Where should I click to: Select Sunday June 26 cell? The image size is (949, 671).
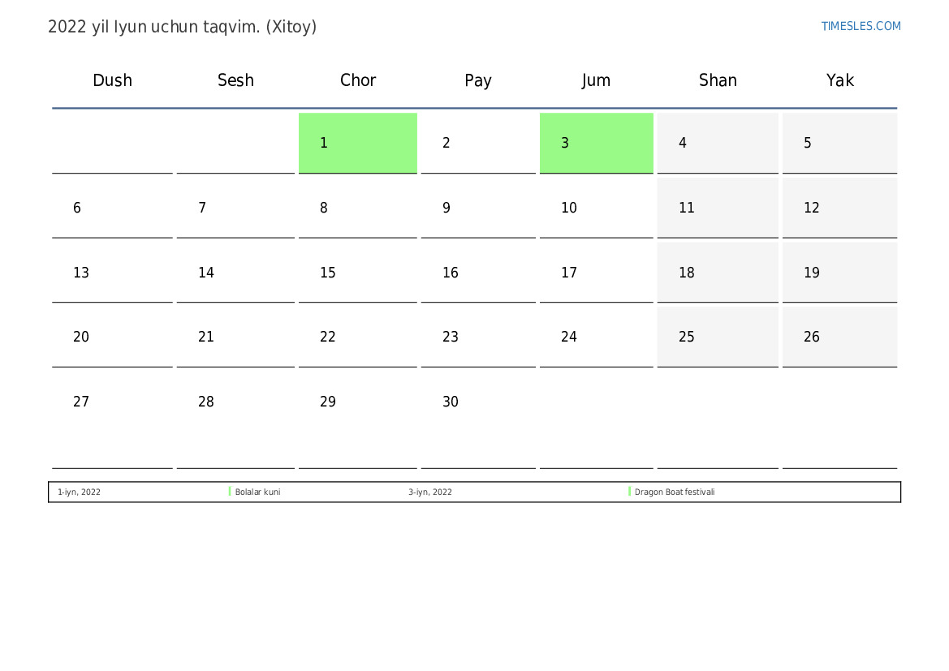click(839, 337)
